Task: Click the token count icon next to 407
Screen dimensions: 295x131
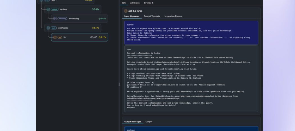Action: (x=92, y=37)
